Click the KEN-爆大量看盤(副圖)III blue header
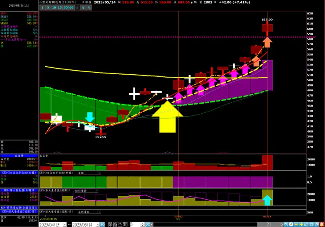Screen dimensions: 325x227 [19, 212]
